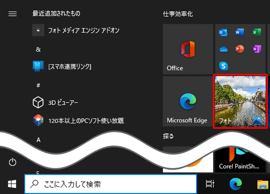This screenshot has height=194, width=270.
Task: Open the Outlook icon in Office folder tile
Action: point(223,32)
